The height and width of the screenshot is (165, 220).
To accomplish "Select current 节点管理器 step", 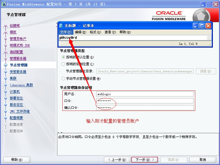I will (x=19, y=65).
